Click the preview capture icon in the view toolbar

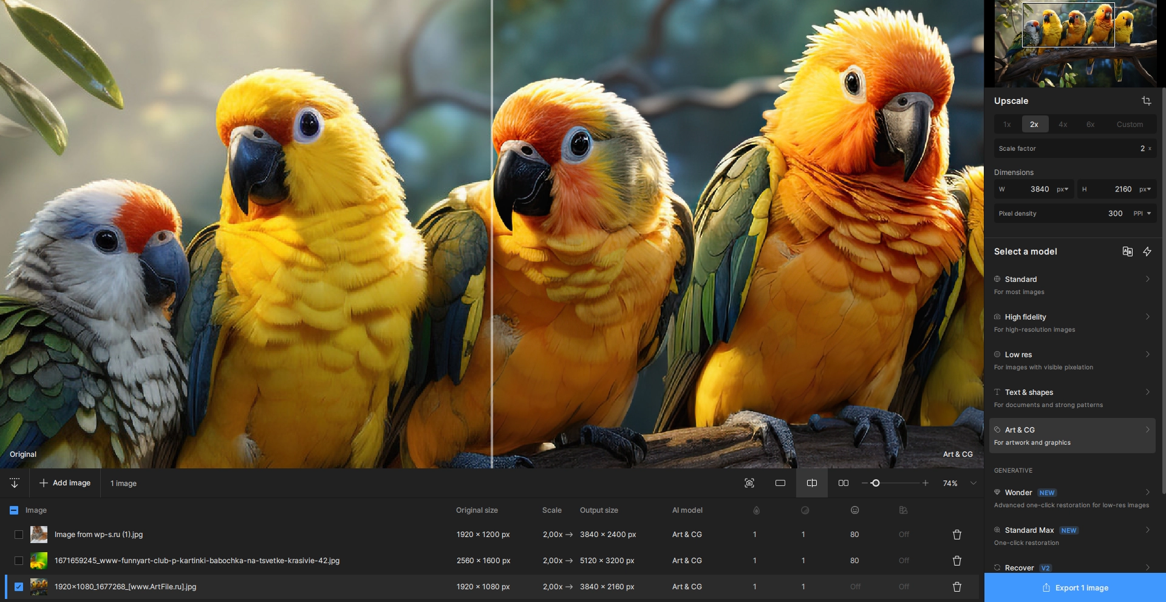pos(749,484)
